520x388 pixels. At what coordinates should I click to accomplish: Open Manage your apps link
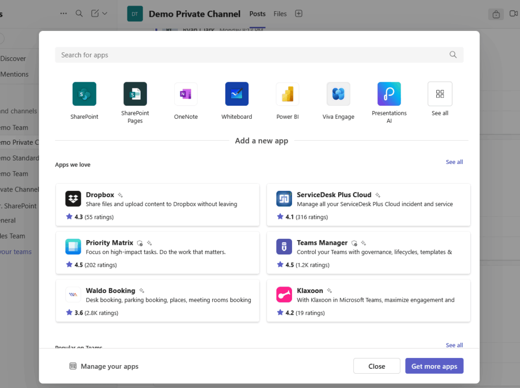pos(110,367)
